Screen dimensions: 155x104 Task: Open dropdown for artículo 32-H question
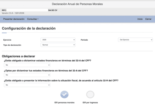tap(27, 85)
